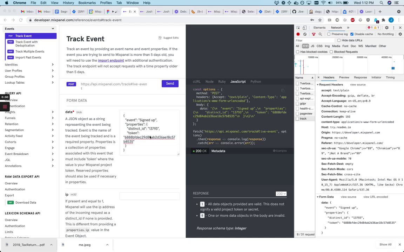The height and width of the screenshot is (252, 404).
Task: Check Has blocked cookies
Action: click(298, 52)
